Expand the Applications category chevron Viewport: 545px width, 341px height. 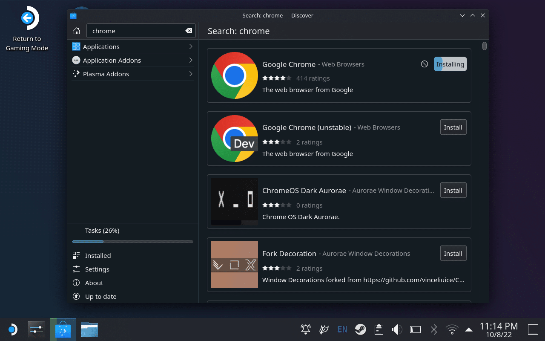click(x=190, y=46)
